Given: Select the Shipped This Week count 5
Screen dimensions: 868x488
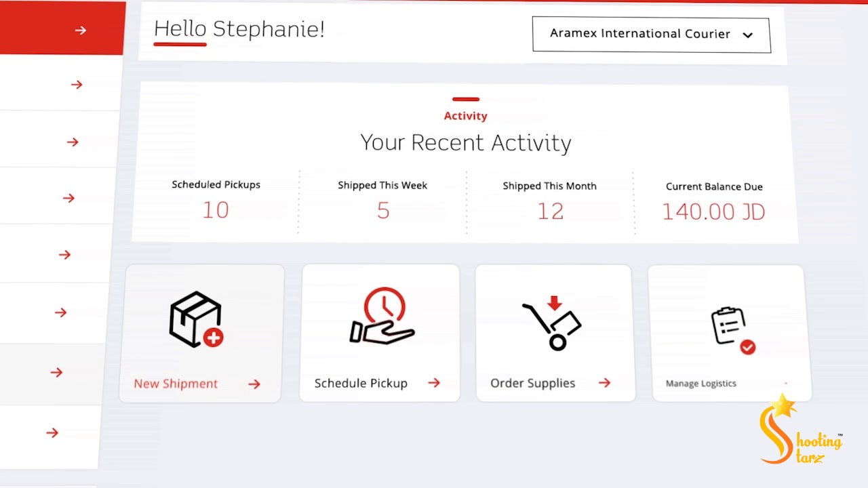Looking at the screenshot, I should point(383,211).
